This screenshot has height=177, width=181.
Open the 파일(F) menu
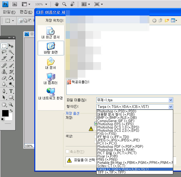(9, 12)
